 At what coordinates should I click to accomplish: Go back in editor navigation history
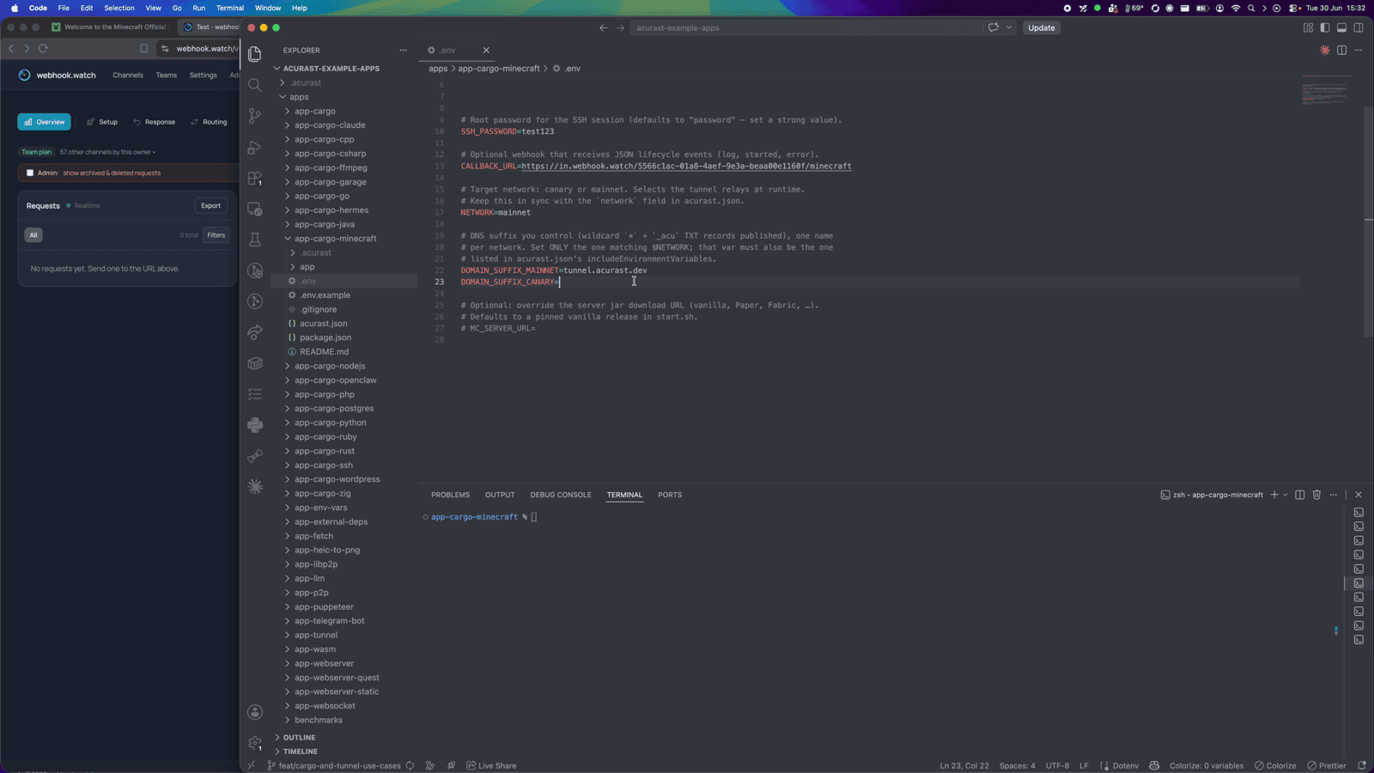pyautogui.click(x=603, y=27)
